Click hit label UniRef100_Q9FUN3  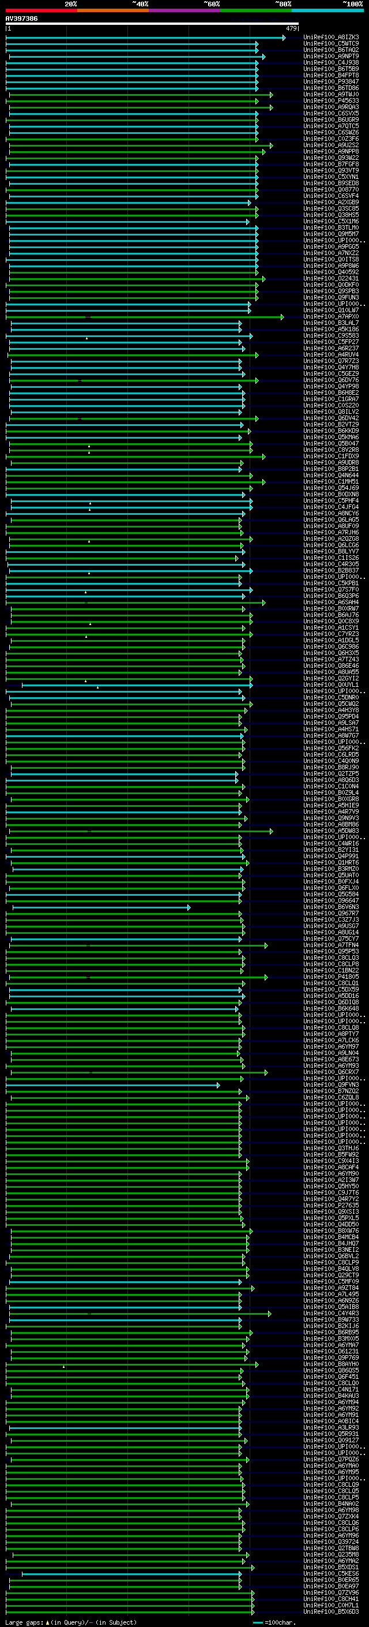[x=331, y=297]
